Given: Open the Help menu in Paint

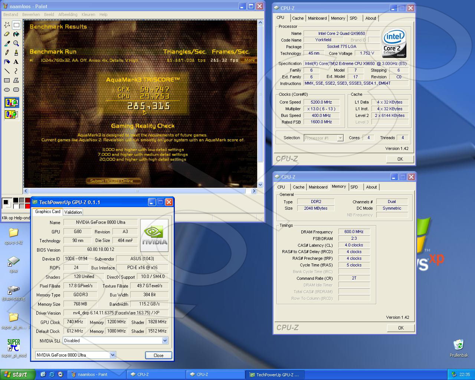Looking at the screenshot, I should [x=103, y=14].
